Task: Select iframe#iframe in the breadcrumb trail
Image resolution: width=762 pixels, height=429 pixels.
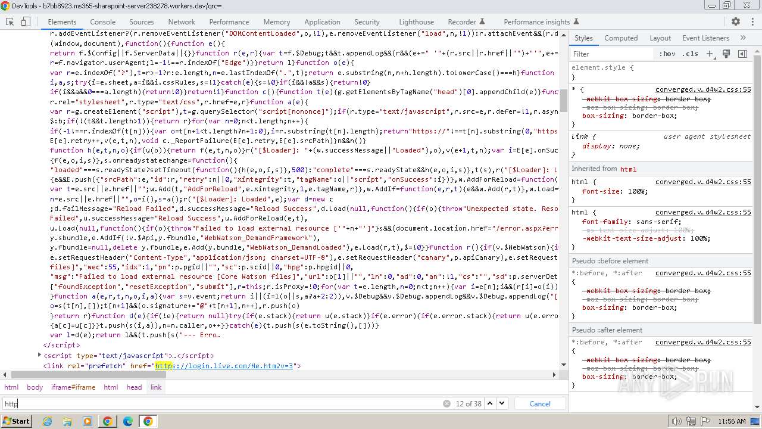Action: coord(73,387)
